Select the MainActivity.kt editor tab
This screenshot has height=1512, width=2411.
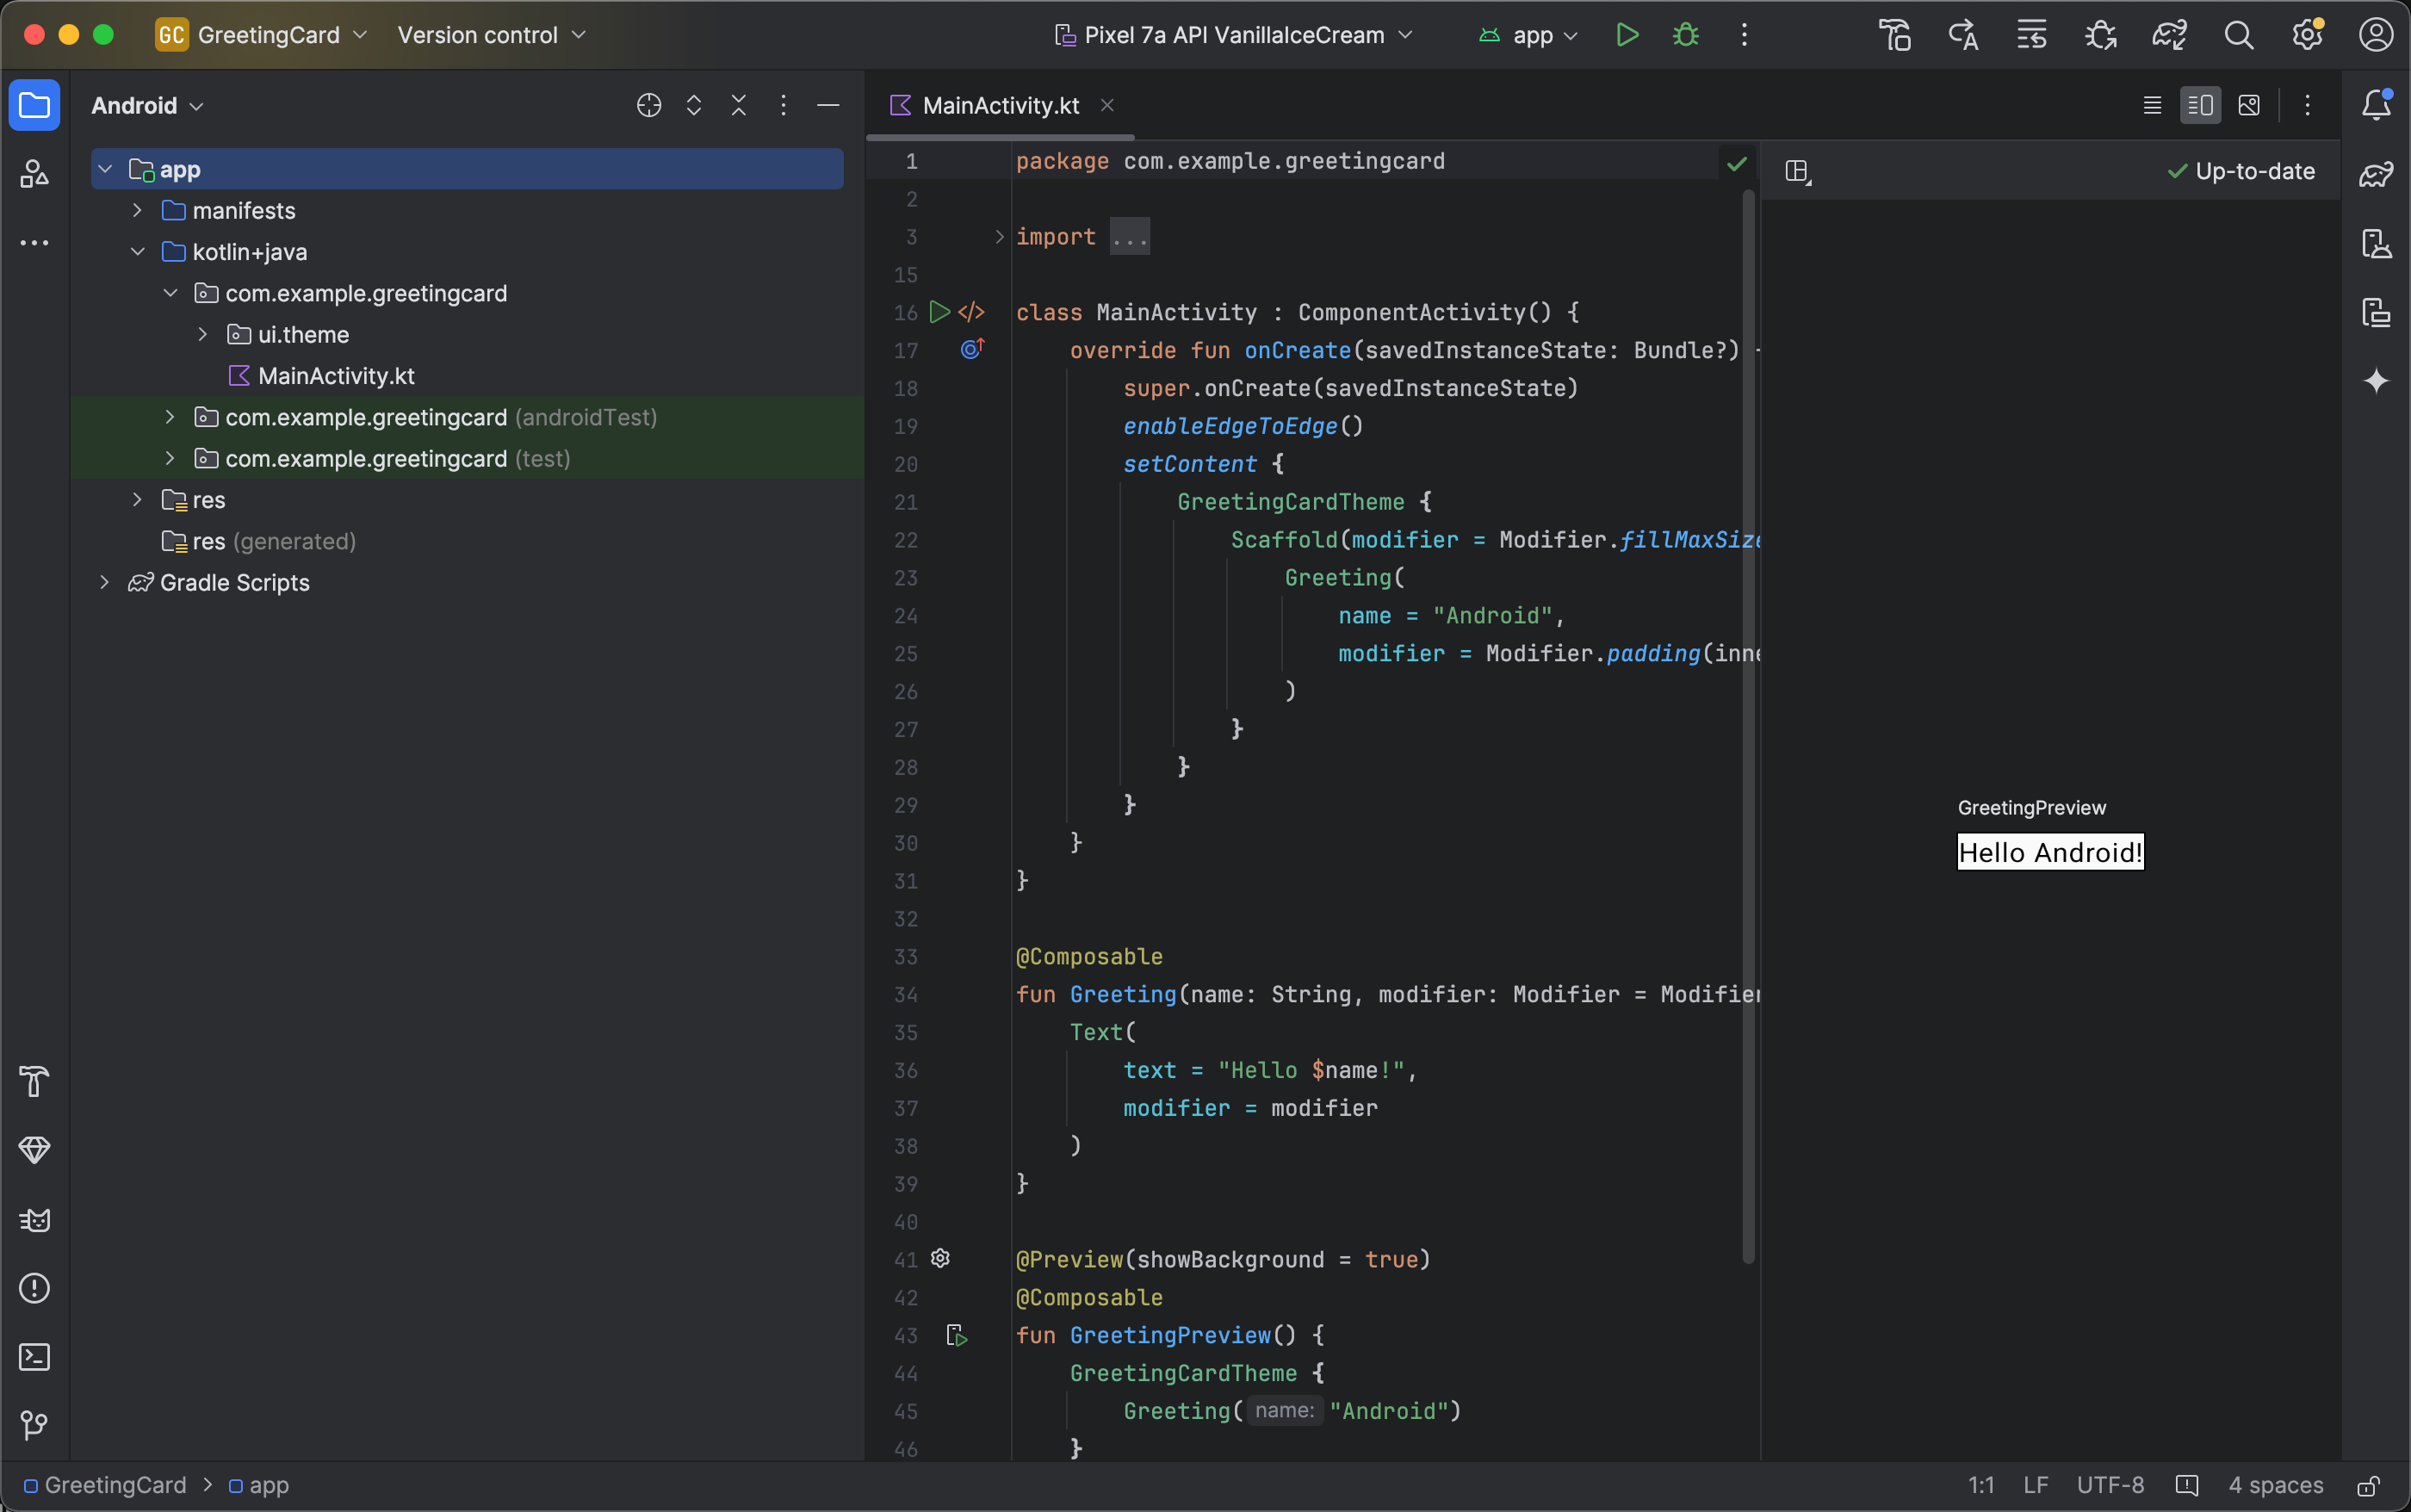1000,105
